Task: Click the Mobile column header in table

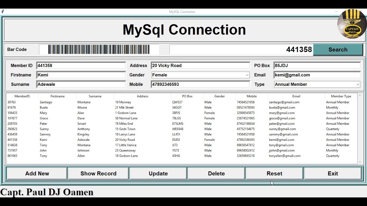Action: [x=252, y=96]
